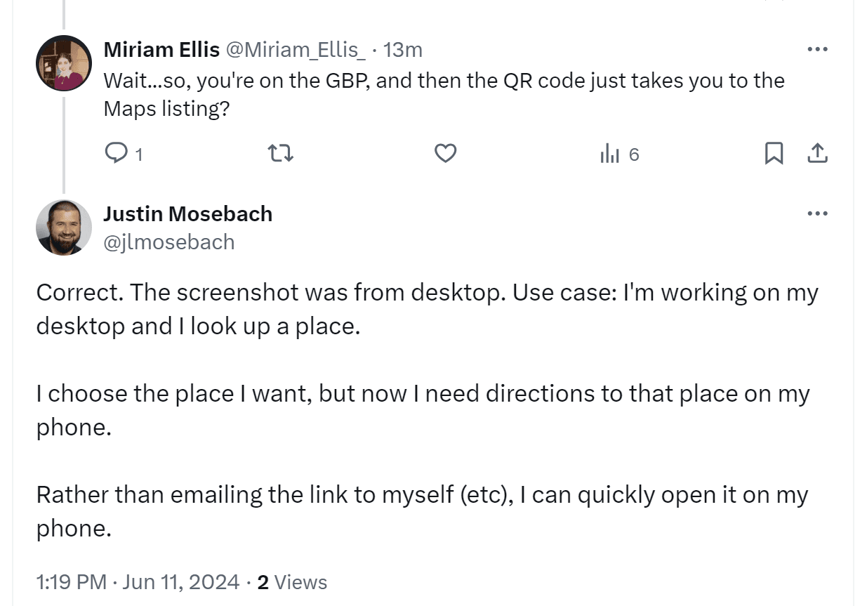This screenshot has height=606, width=867.
Task: Open the @Miriam_Ellis_ handle
Action: (296, 49)
